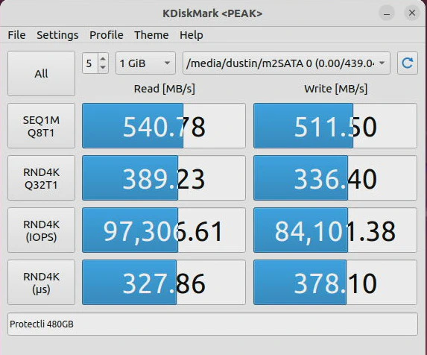The image size is (427, 355).
Task: Select the 378.10 write latency result
Action: coord(335,282)
